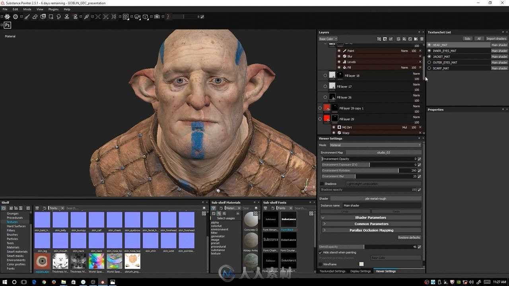Click the Substance painting mode icon

click(x=7, y=17)
